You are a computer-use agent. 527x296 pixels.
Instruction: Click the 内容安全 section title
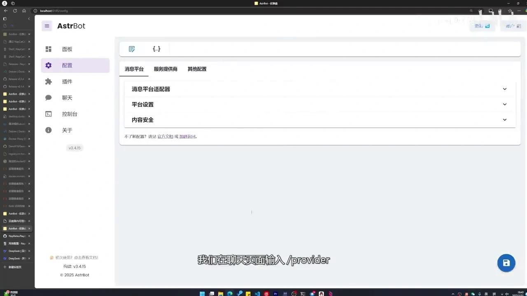142,120
